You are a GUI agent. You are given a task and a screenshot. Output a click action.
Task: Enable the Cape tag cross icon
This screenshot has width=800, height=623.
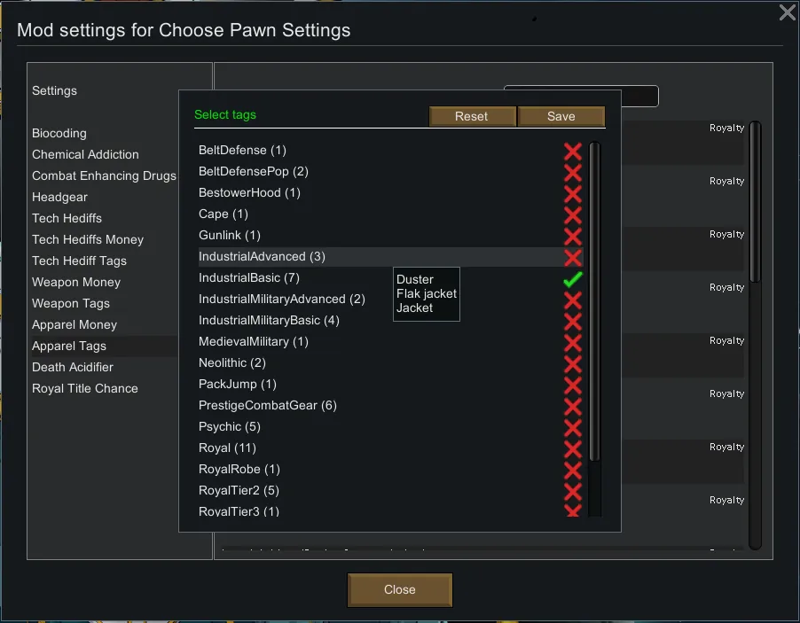click(x=573, y=214)
